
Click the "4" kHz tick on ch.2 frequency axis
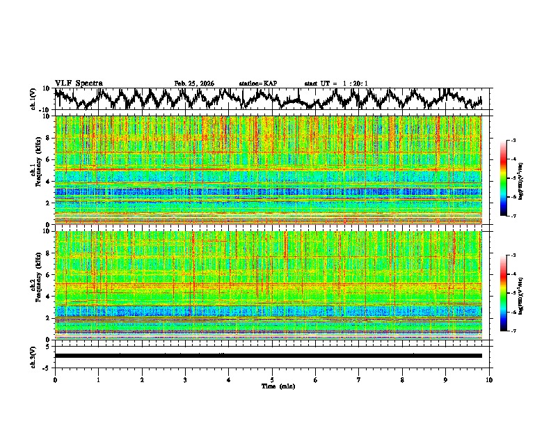49,297
